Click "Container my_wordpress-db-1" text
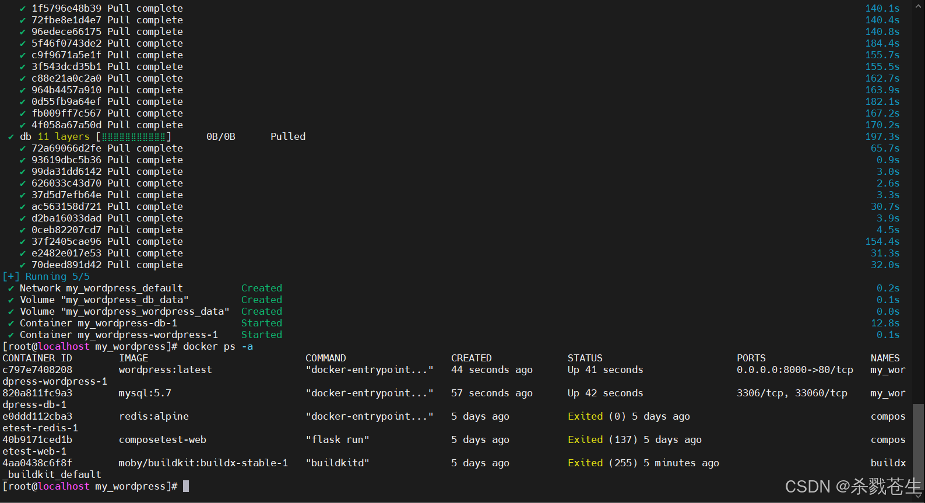925x503 pixels. click(x=99, y=323)
